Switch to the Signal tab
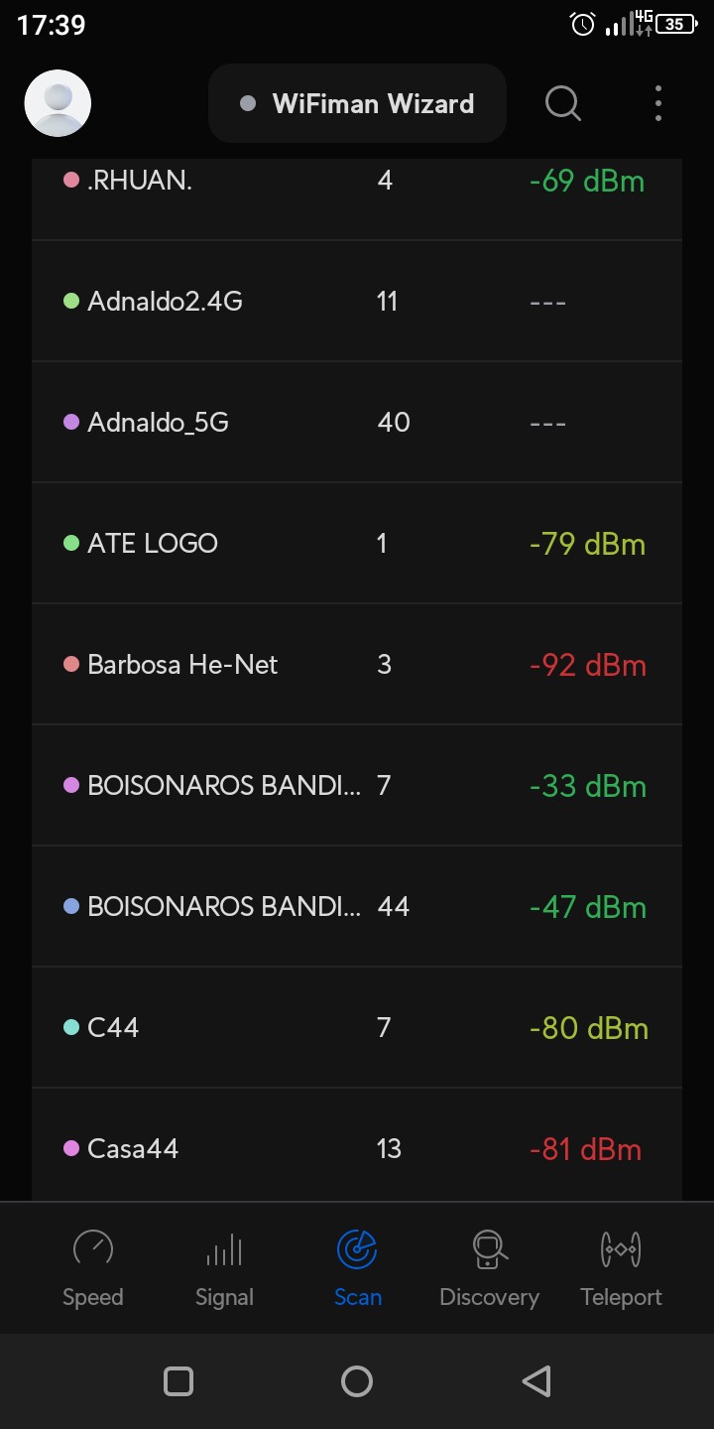The image size is (714, 1429). [x=224, y=1267]
